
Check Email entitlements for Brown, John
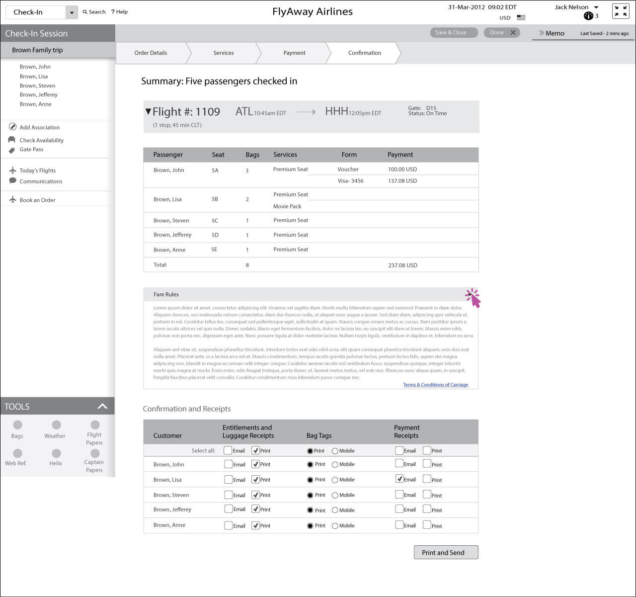point(229,464)
